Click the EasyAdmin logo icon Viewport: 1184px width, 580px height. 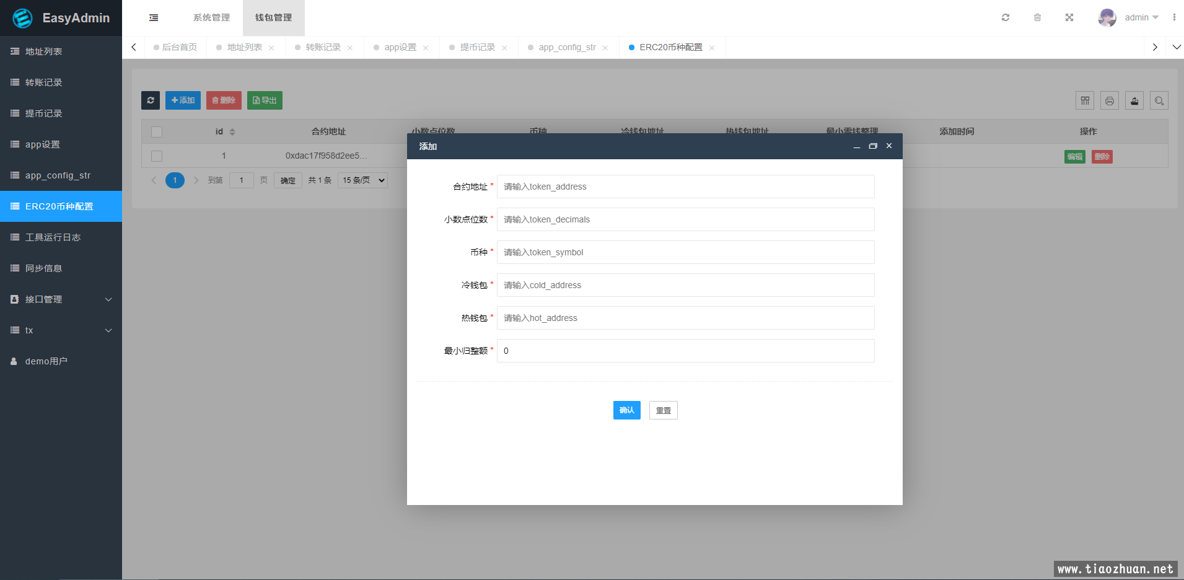[x=22, y=18]
